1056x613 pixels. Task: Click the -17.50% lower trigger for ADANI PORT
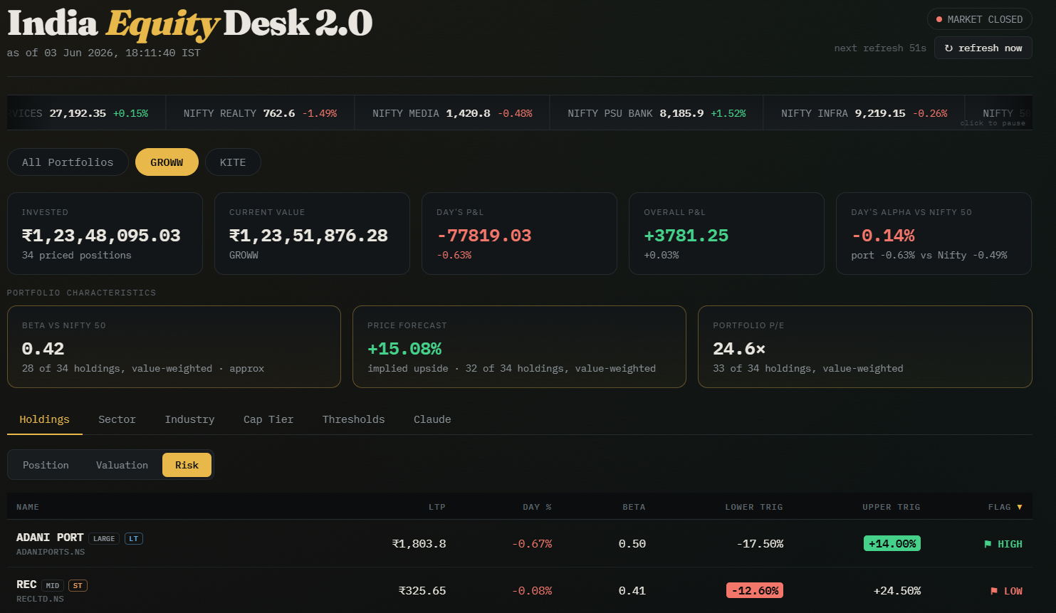click(x=760, y=543)
